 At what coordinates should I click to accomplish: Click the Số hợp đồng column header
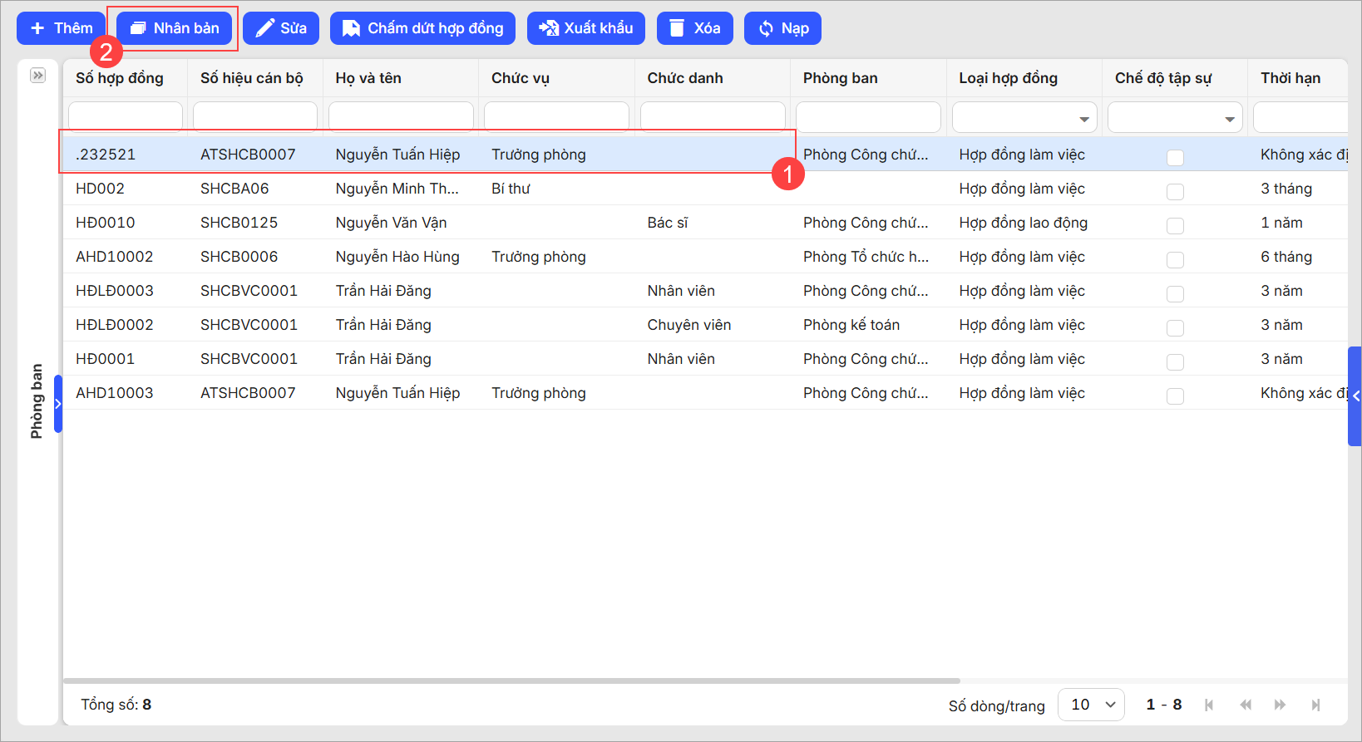click(x=120, y=78)
